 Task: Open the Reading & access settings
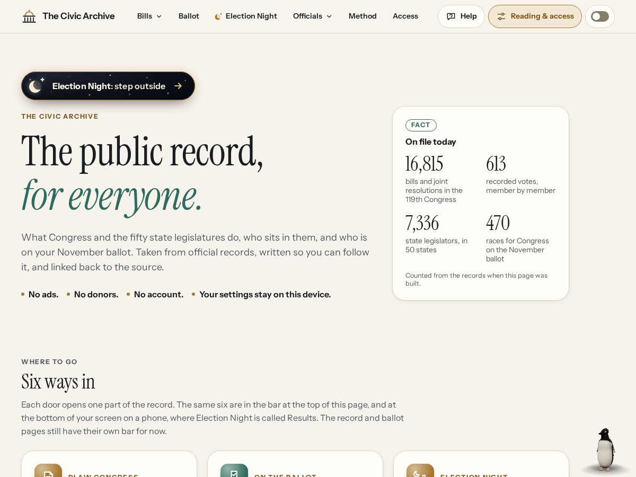[x=535, y=16]
